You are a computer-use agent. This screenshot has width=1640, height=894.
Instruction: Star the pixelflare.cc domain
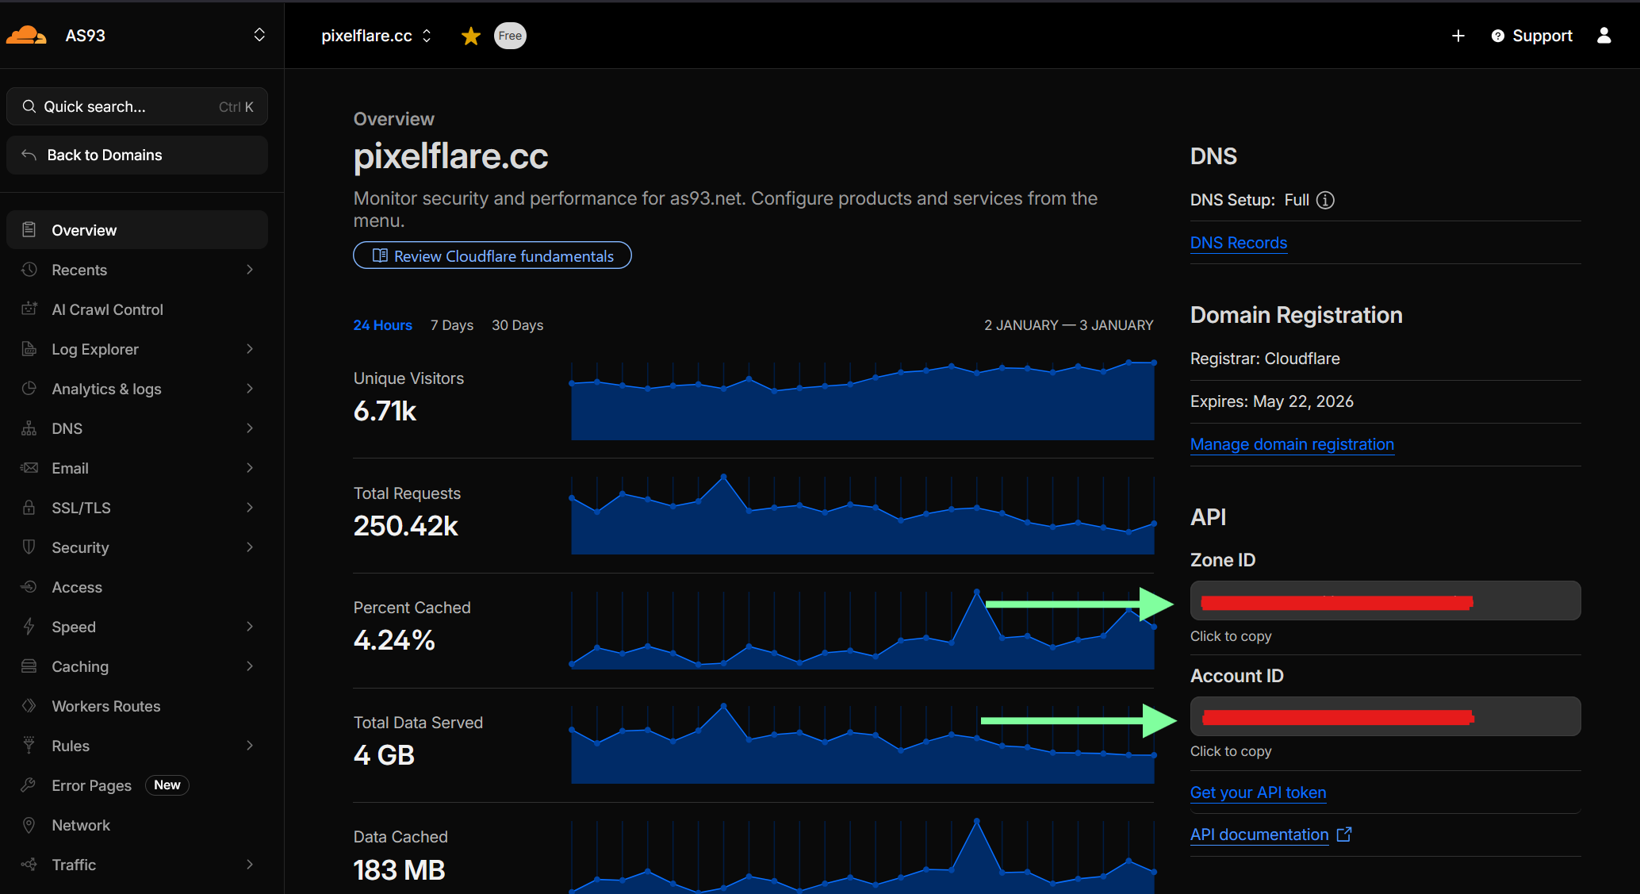coord(471,36)
